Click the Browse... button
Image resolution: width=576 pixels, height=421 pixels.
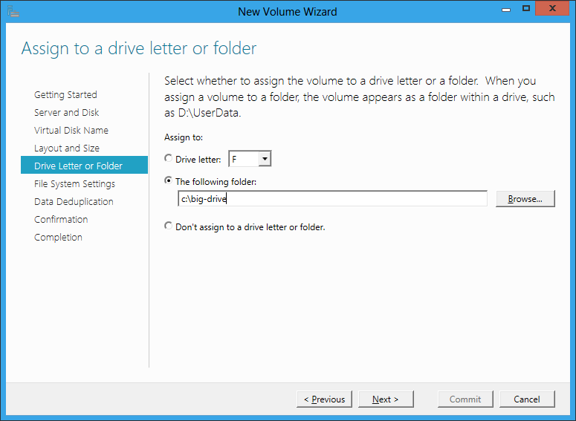tap(525, 198)
